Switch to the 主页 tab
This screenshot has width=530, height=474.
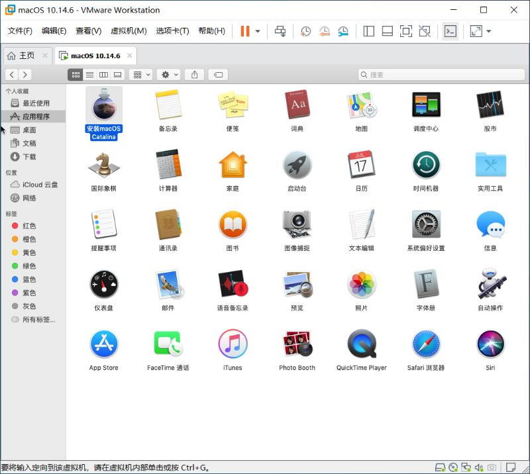pos(25,56)
